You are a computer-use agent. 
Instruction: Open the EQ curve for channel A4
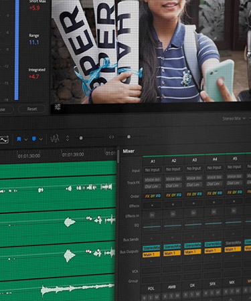(214, 223)
